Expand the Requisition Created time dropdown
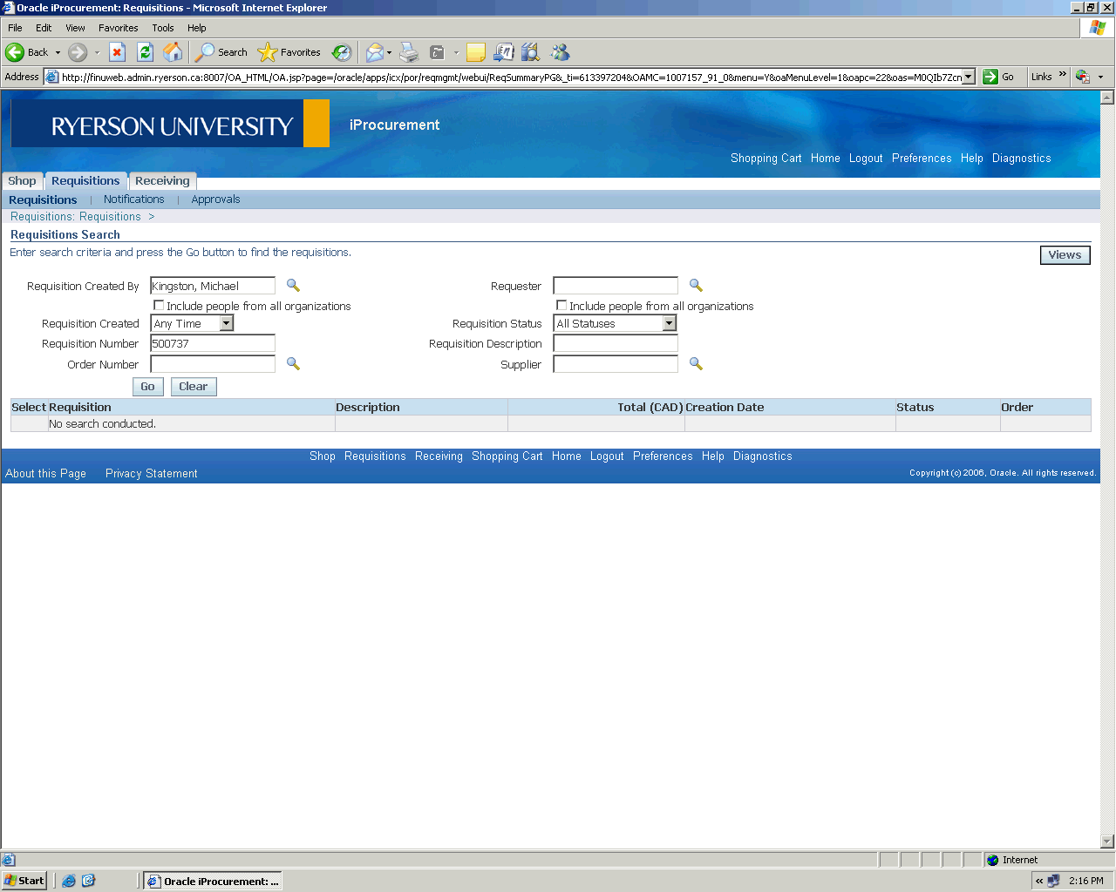Viewport: 1116px width, 892px height. 227,323
